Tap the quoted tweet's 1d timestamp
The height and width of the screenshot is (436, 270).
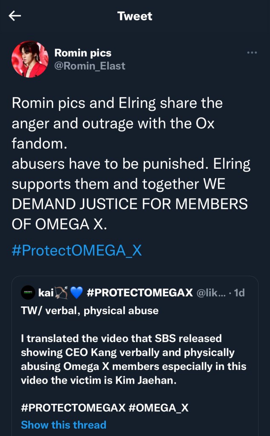239,292
